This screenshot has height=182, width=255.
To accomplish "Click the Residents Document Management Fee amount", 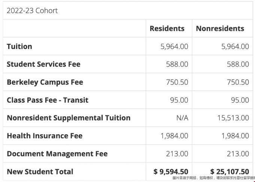I will coord(177,154).
